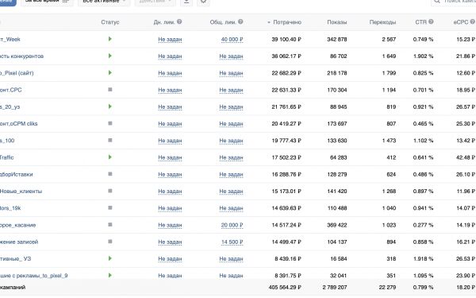Open help tooltip icon next to eCPC
The image size is (476, 298).
(x=472, y=21)
